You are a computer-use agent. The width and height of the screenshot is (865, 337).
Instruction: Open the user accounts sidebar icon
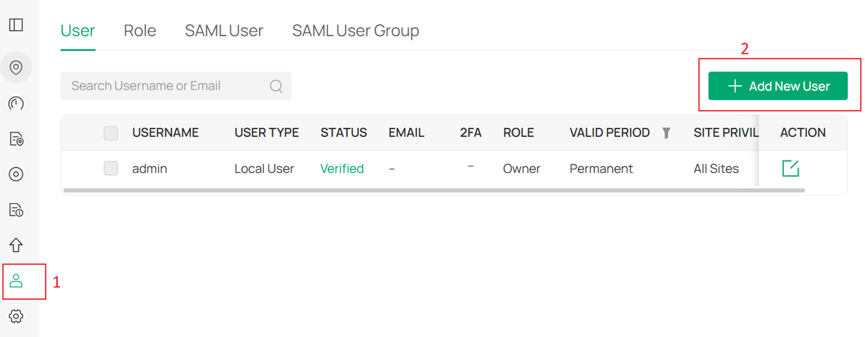[16, 281]
